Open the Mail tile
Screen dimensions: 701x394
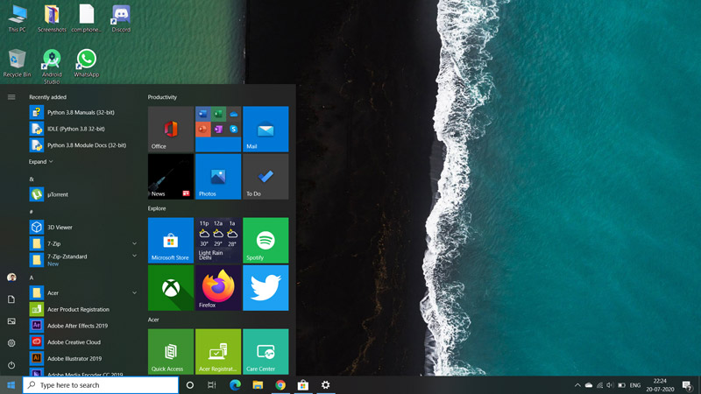[266, 129]
